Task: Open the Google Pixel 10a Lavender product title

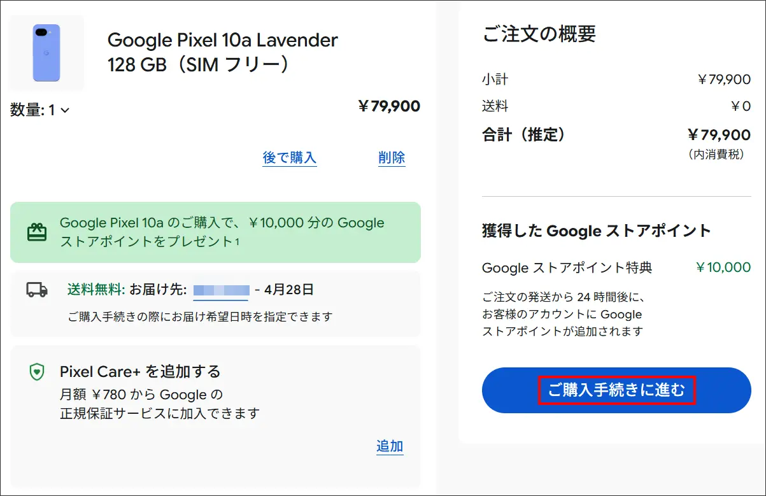Action: point(222,52)
